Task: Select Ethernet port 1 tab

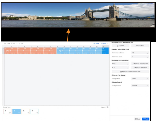Action: click(8, 111)
